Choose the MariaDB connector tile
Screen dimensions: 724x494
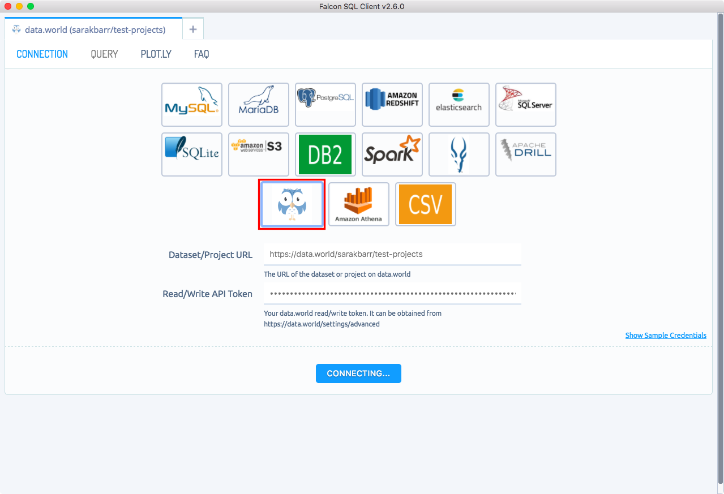[259, 105]
